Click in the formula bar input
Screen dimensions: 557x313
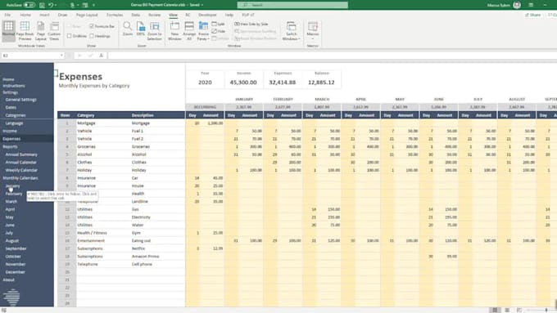(x=332, y=56)
